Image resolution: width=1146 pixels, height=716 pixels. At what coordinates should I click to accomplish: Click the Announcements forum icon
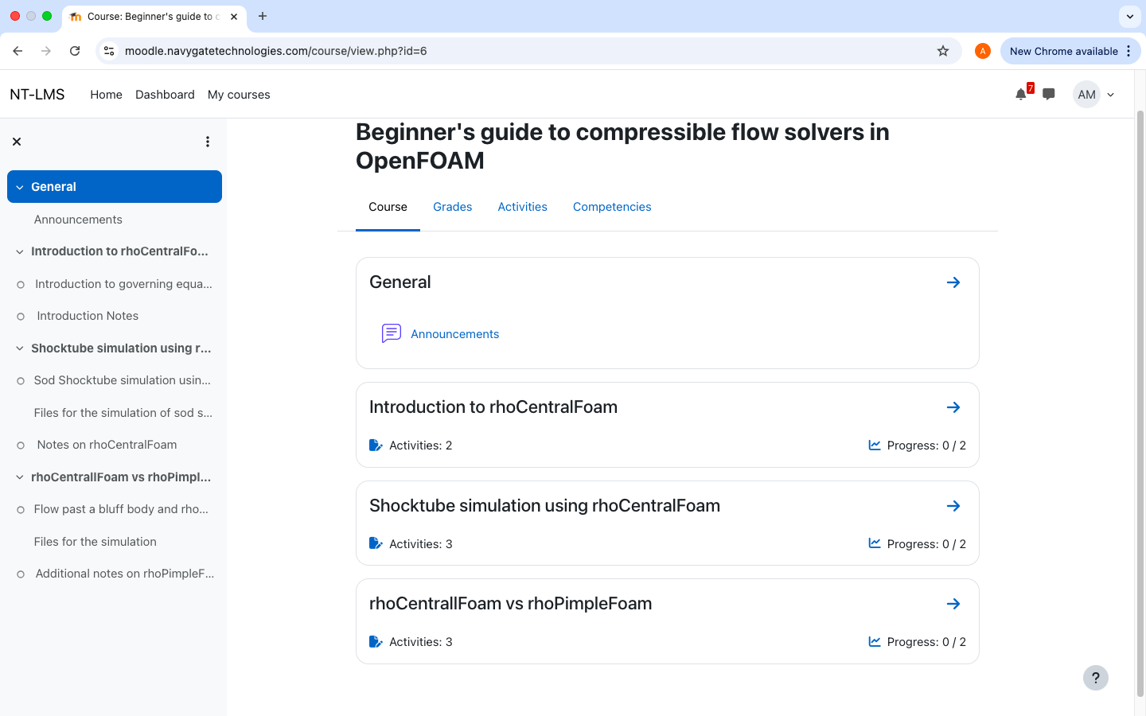[x=391, y=333]
